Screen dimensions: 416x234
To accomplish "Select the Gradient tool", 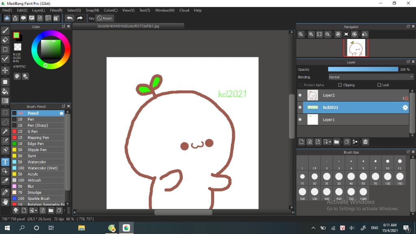I will pyautogui.click(x=5, y=101).
